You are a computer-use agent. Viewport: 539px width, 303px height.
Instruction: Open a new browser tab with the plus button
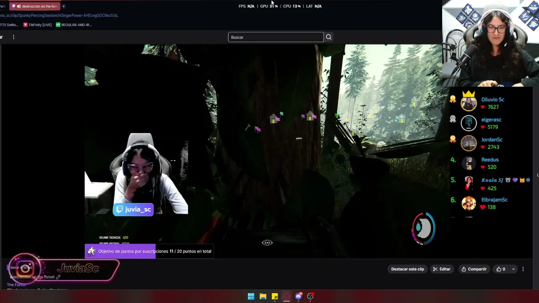click(64, 6)
